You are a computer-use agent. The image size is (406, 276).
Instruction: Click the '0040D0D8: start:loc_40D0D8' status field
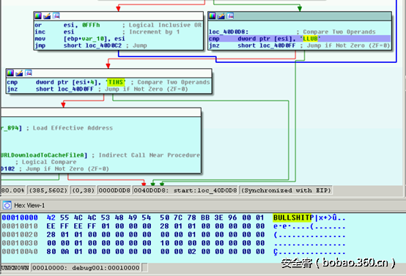[x=185, y=190]
